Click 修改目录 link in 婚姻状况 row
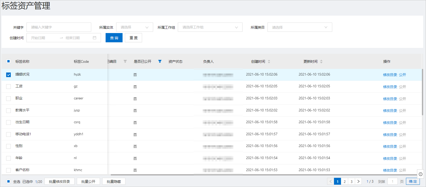Image resolution: width=426 pixels, height=187 pixels. click(390, 75)
